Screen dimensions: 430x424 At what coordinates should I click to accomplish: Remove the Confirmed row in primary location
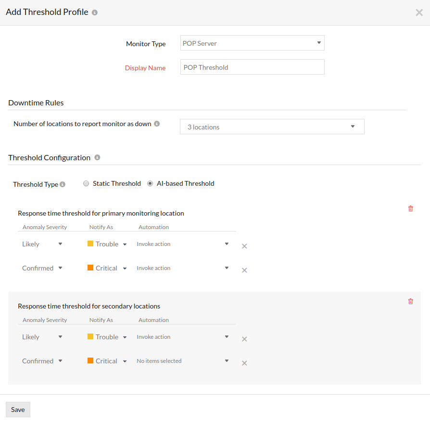[244, 270]
